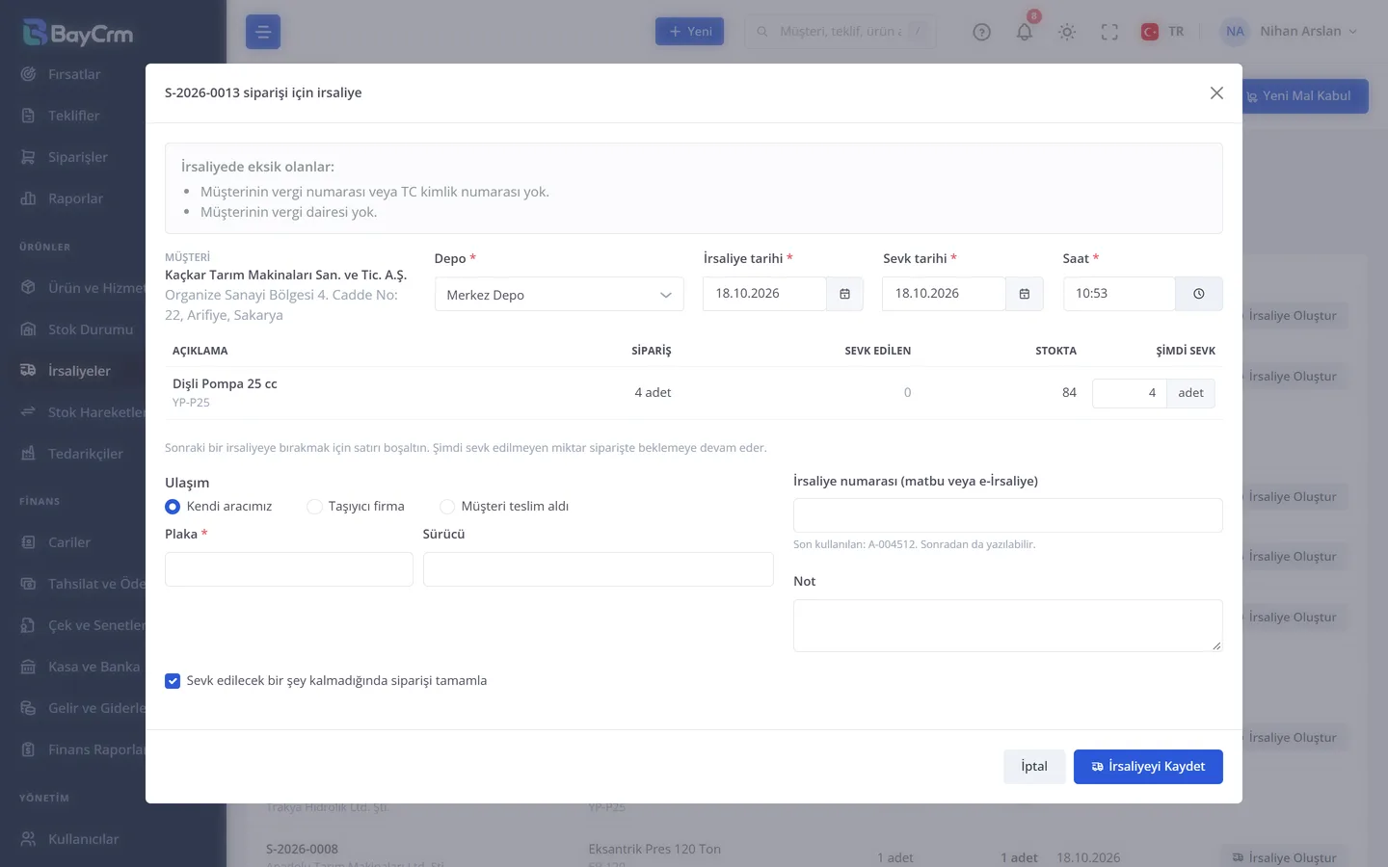The image size is (1388, 867).
Task: Open the Saat clock picker
Action: (1198, 294)
